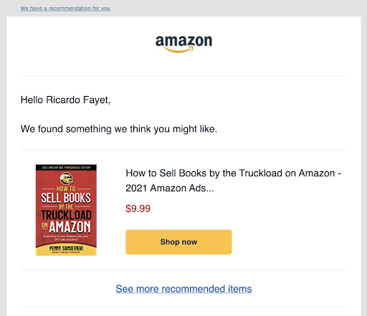Click the 'SELL BOOKS' text on cover
Screen dimensions: 367x316
(66, 198)
